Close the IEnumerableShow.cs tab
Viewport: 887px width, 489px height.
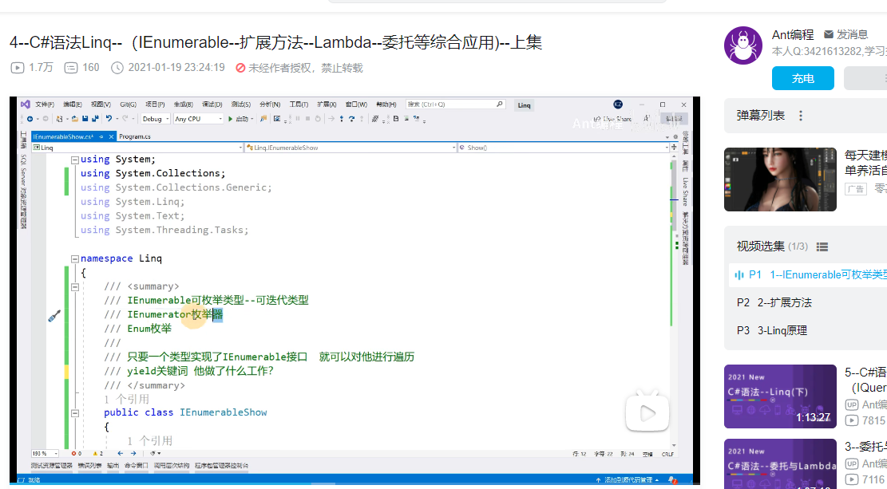point(111,136)
